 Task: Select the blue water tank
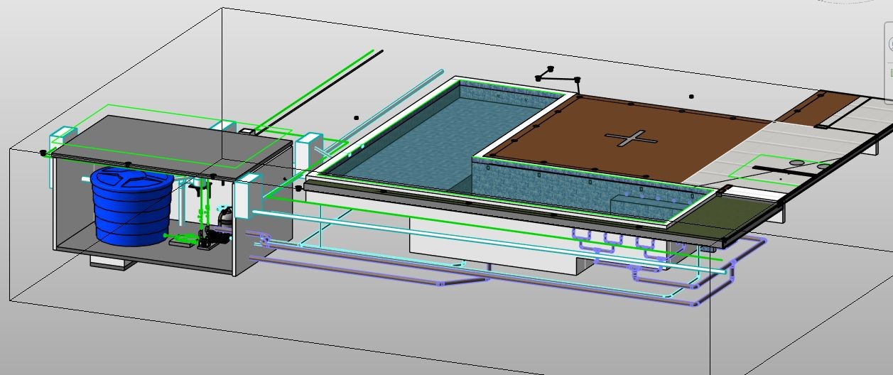(131, 206)
